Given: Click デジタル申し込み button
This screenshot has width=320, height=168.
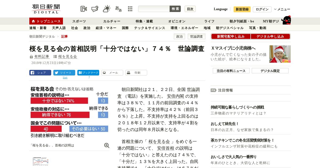Looking at the screenshot, I should 270,36.
